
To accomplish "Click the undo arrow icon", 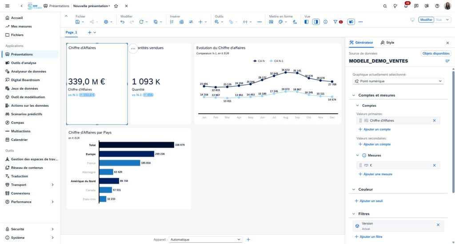I will tap(123, 22).
